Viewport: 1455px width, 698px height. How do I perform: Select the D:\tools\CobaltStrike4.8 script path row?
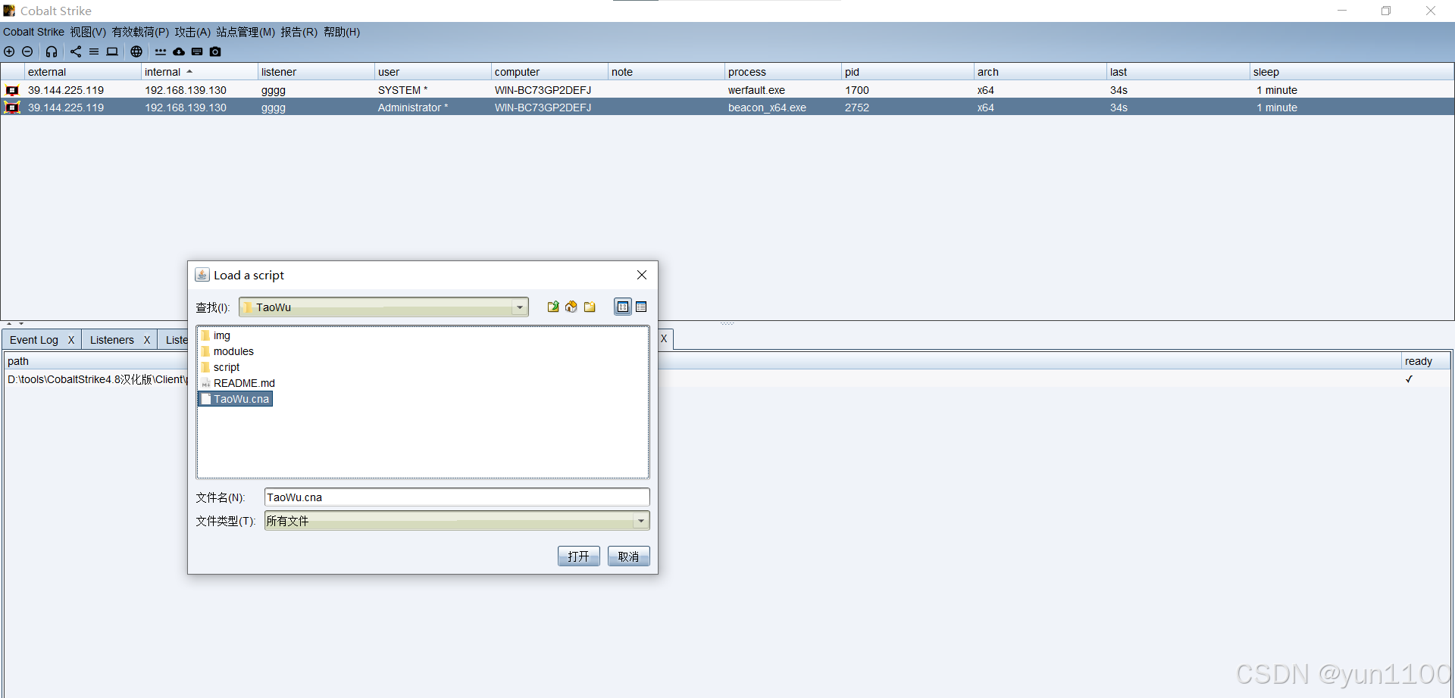pos(97,379)
